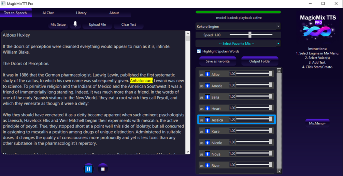Stop playback with the square stop button
The width and height of the screenshot is (343, 176).
coord(103,169)
